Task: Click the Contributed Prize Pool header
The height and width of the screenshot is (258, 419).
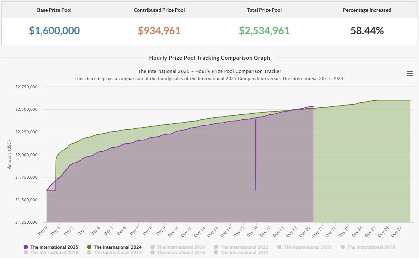Action: 159,10
